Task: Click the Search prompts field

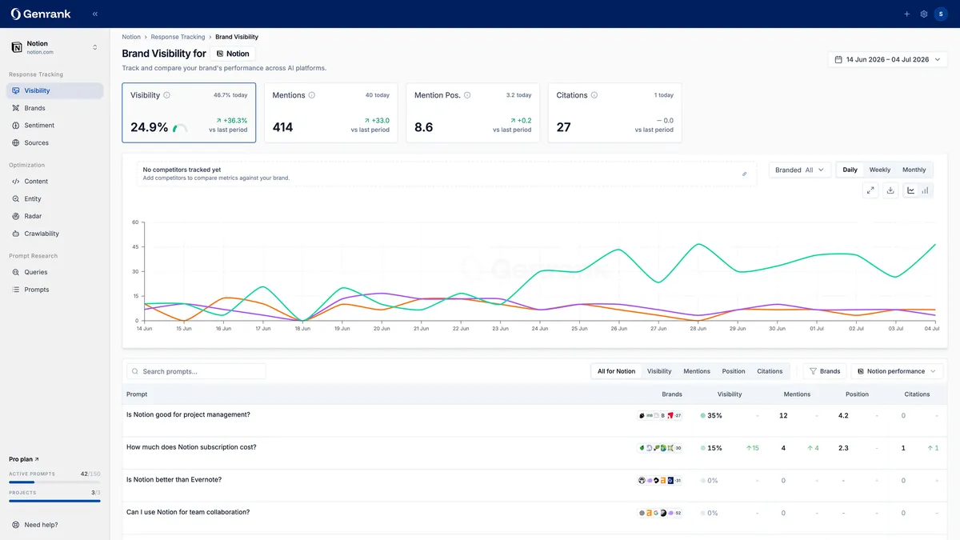Action: click(197, 371)
